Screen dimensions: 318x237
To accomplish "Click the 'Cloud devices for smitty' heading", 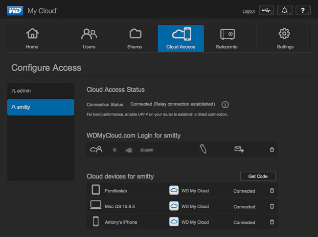I will click(x=120, y=177).
